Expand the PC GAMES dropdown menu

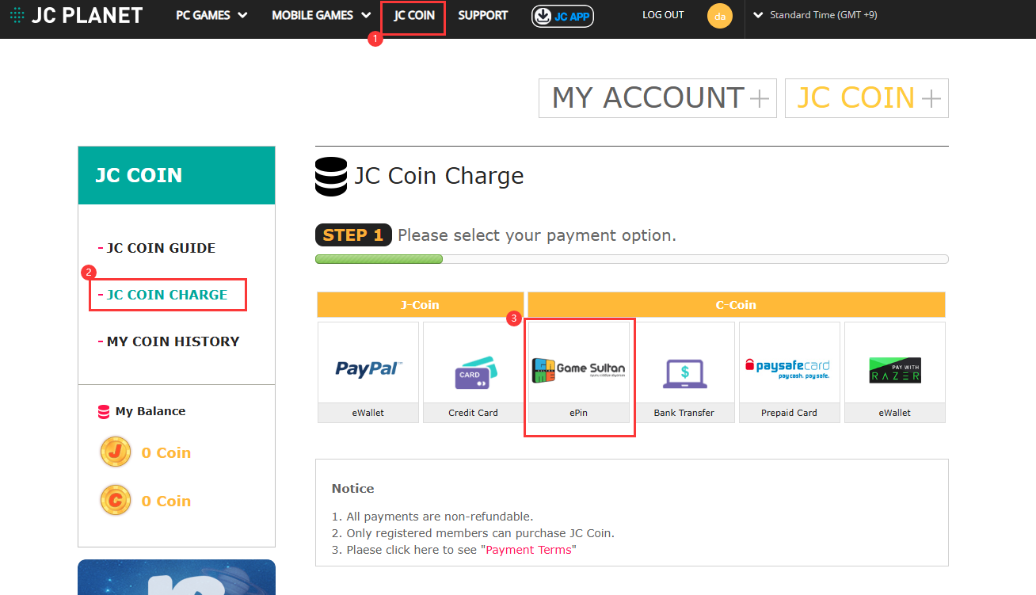click(x=211, y=15)
